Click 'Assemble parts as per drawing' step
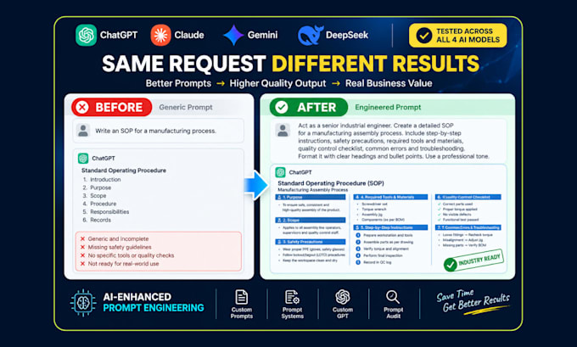This screenshot has height=347, width=577. (389, 242)
